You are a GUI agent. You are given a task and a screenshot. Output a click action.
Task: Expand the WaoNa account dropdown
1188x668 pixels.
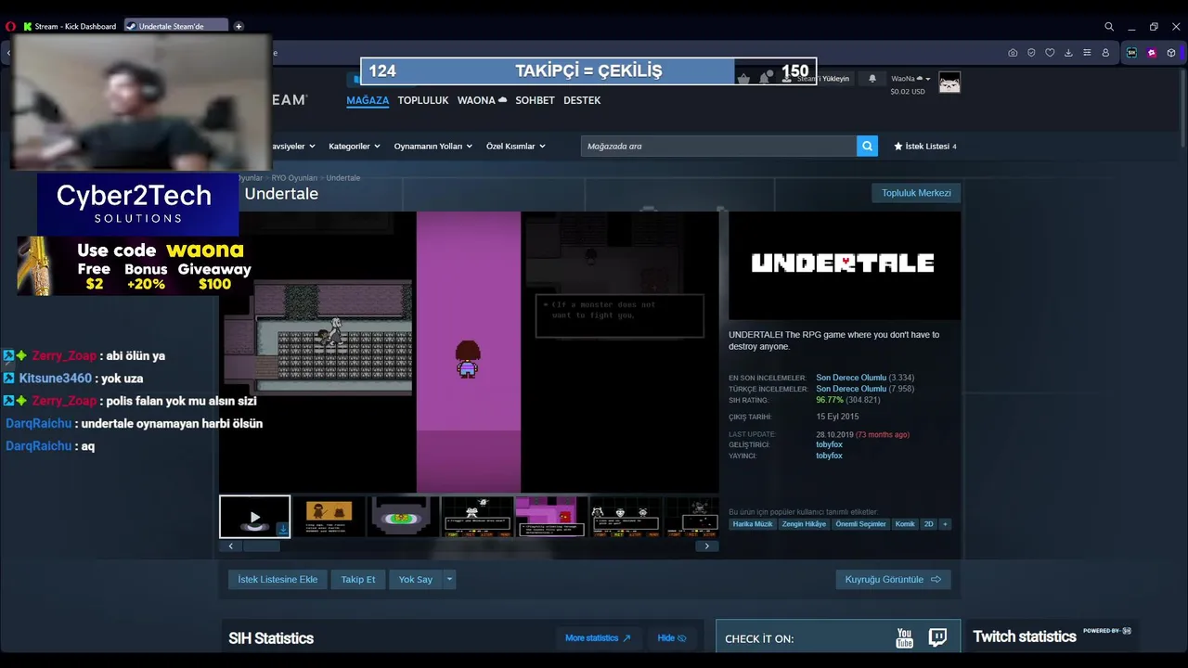tap(910, 79)
